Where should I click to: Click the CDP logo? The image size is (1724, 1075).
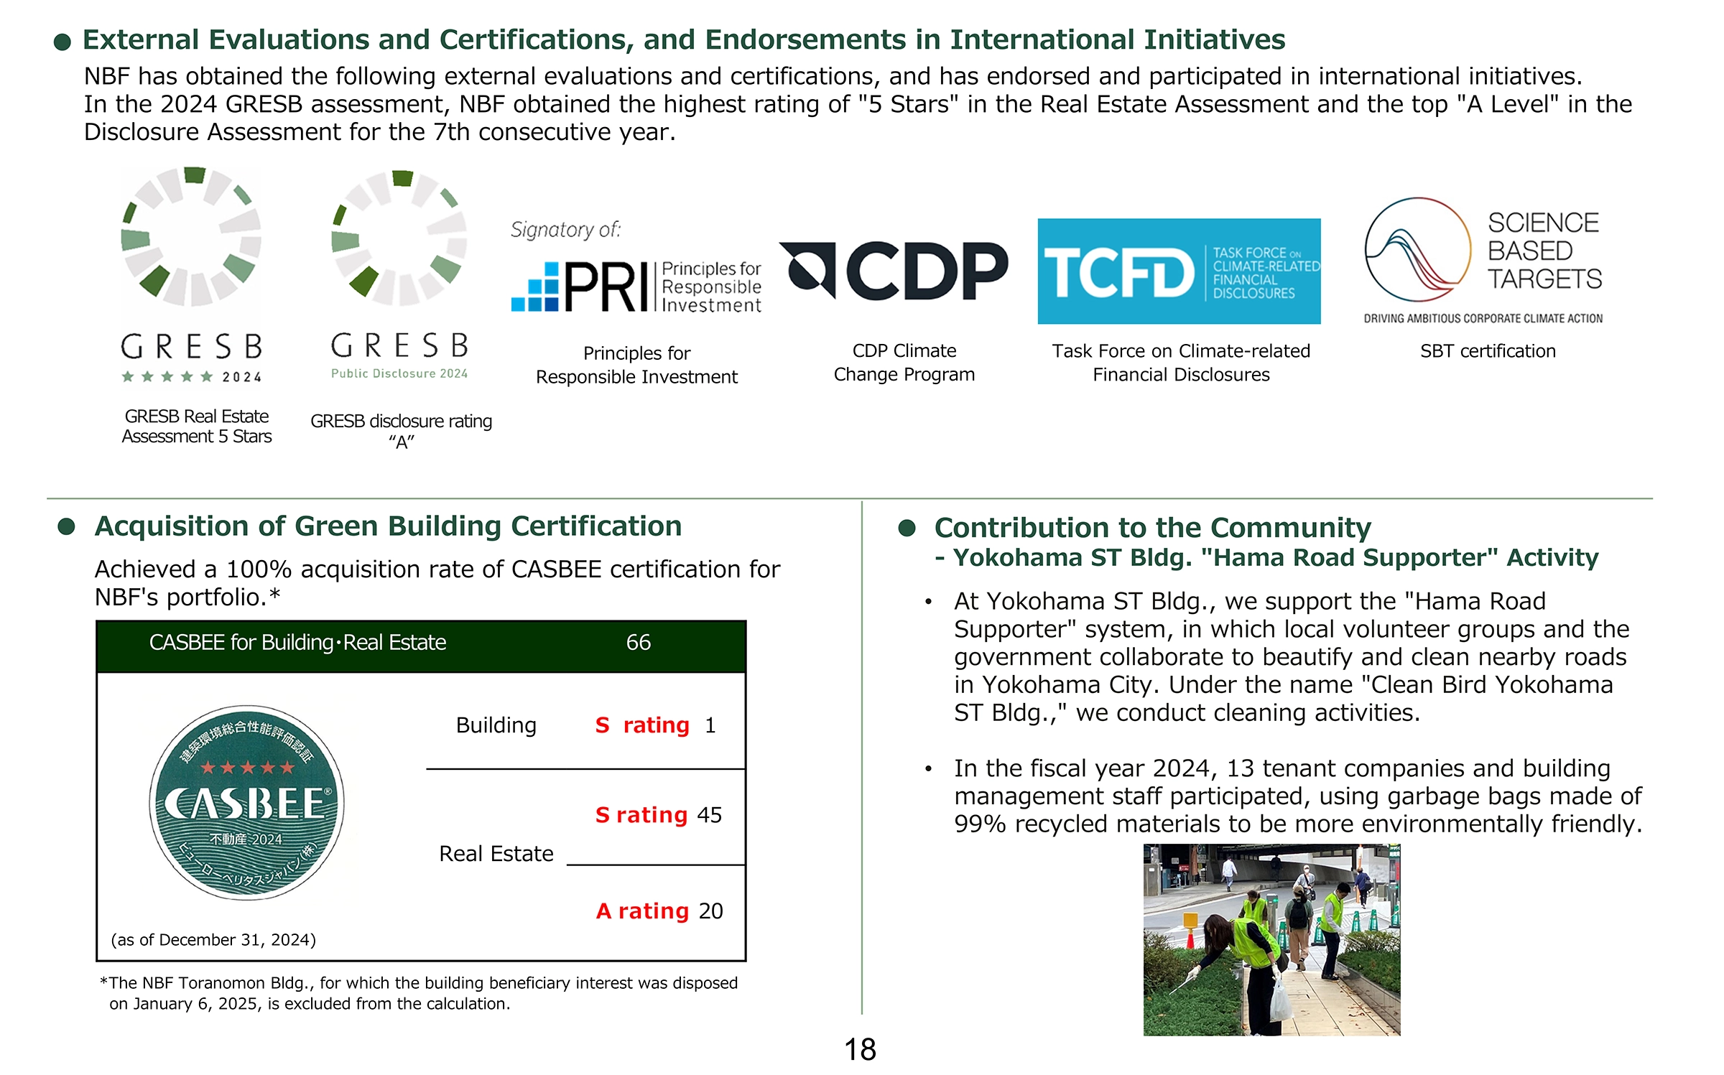(x=894, y=271)
